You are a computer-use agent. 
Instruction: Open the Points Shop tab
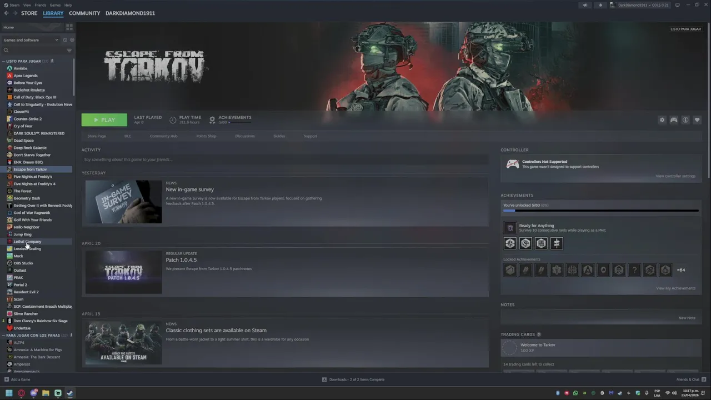[206, 136]
